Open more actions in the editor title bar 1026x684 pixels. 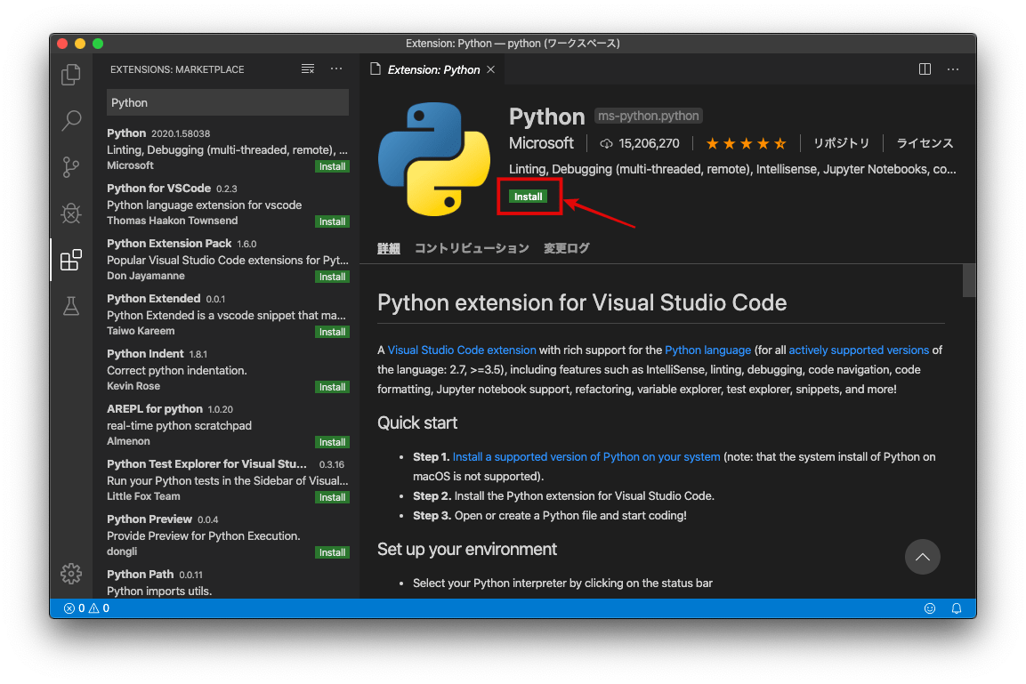[951, 68]
